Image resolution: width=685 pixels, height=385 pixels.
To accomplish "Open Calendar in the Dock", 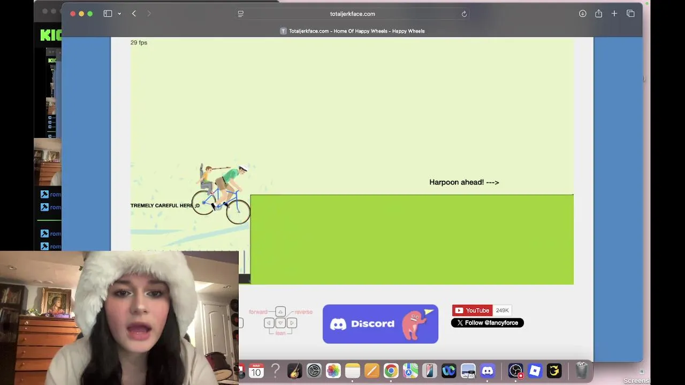I will pyautogui.click(x=256, y=371).
